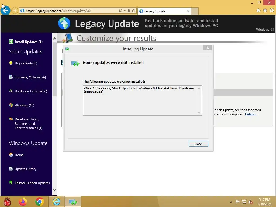Open a new browser tab

pos(195,11)
